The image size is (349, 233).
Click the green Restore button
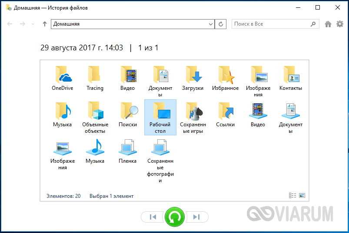(x=175, y=217)
